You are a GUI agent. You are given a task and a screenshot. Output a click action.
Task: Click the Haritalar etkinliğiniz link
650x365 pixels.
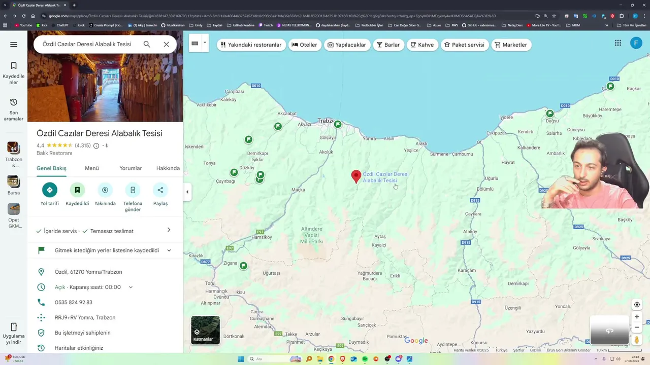[x=79, y=348]
